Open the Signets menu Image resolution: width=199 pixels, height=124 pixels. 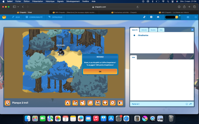tap(60, 1)
